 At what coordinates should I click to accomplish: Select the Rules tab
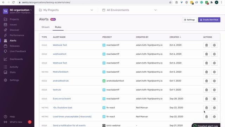click(x=58, y=27)
